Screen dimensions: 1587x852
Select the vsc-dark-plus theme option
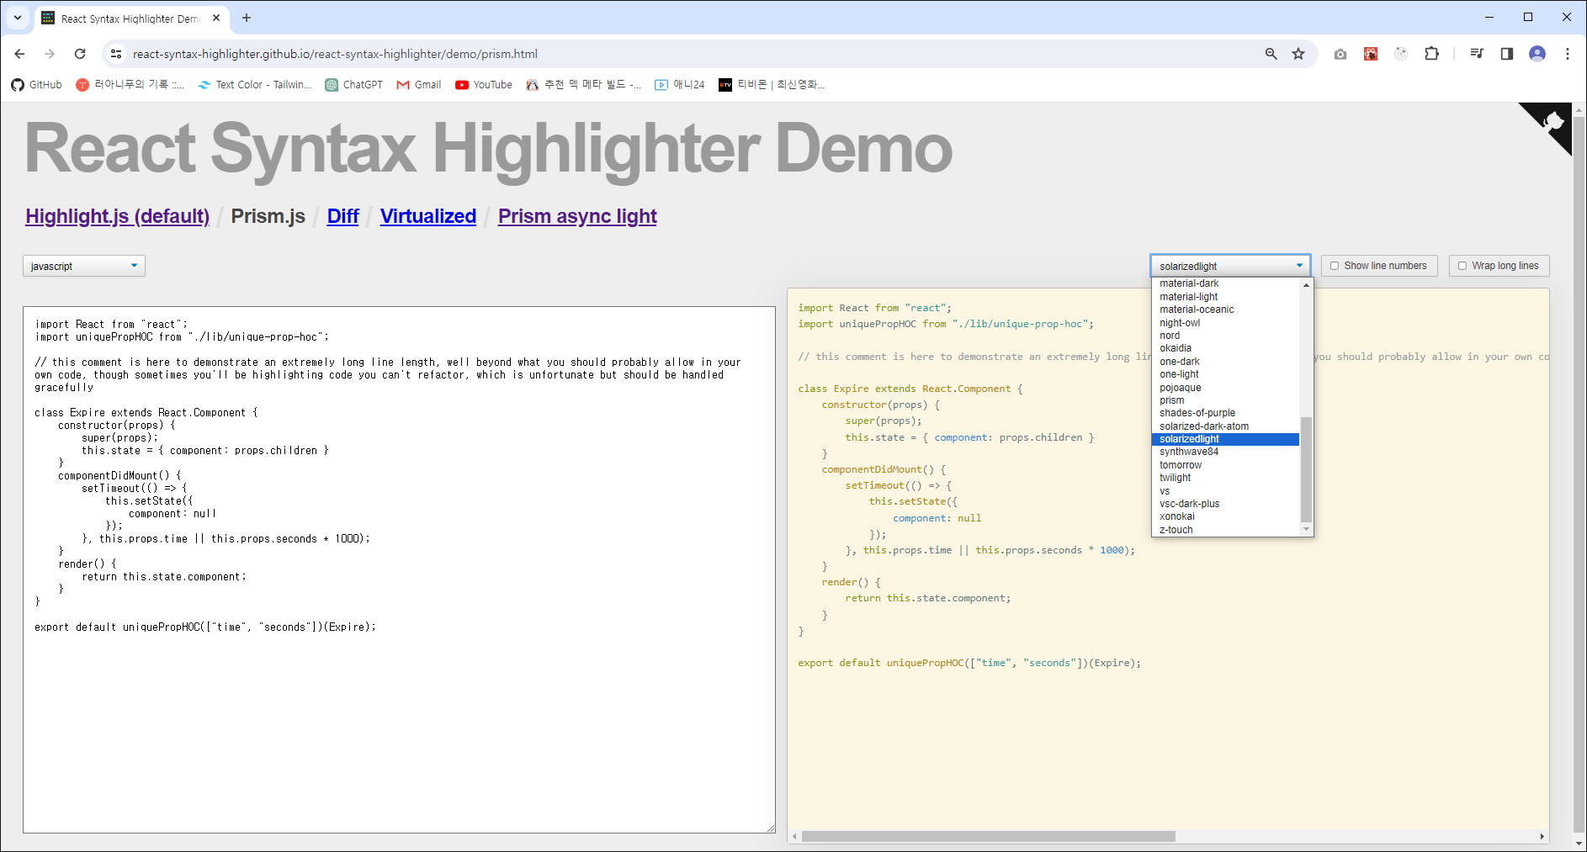point(1225,504)
